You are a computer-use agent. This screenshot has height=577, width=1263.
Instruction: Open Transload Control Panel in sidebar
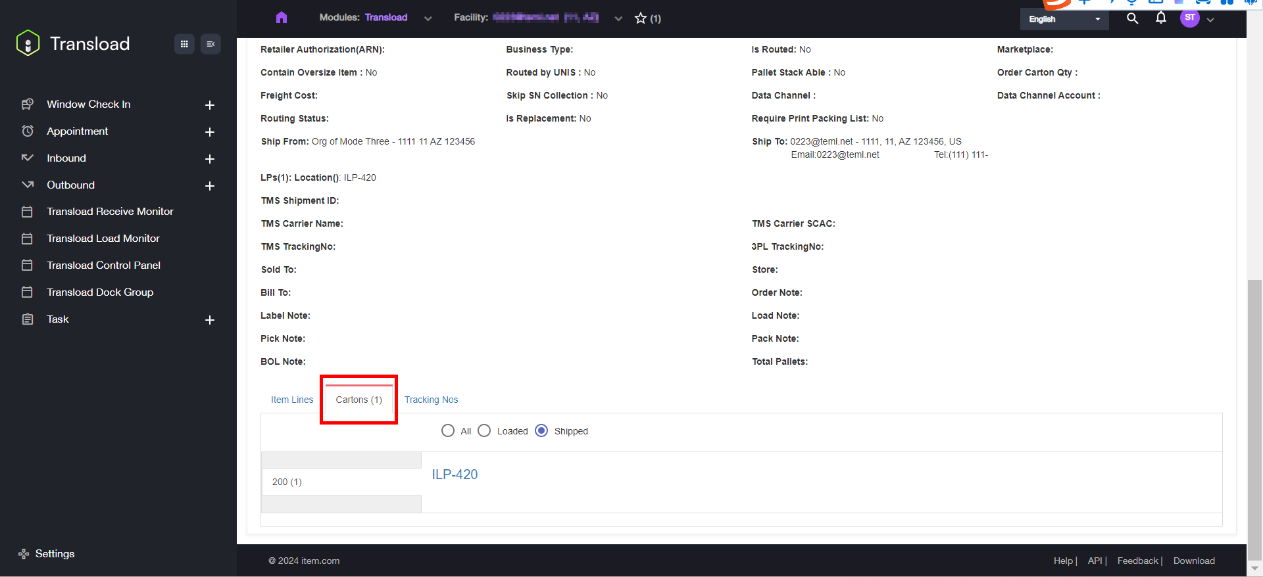coord(103,265)
